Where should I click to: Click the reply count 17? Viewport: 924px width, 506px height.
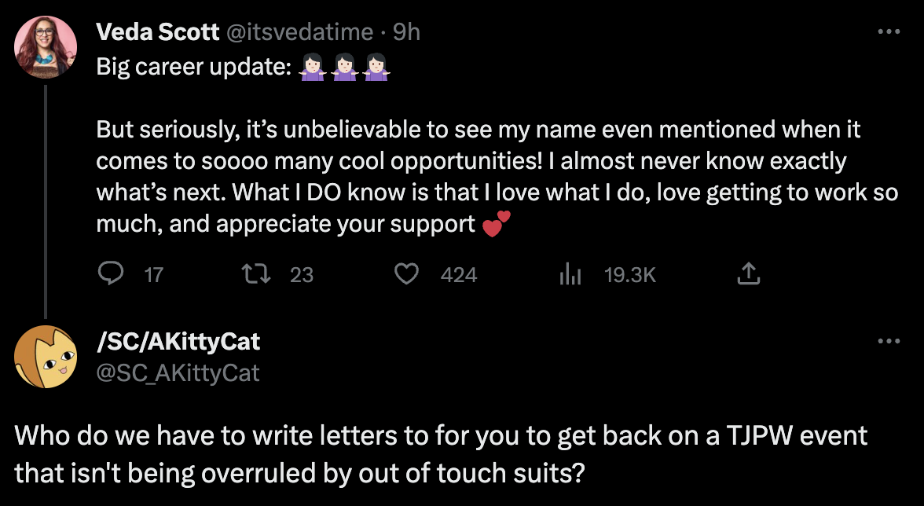154,274
